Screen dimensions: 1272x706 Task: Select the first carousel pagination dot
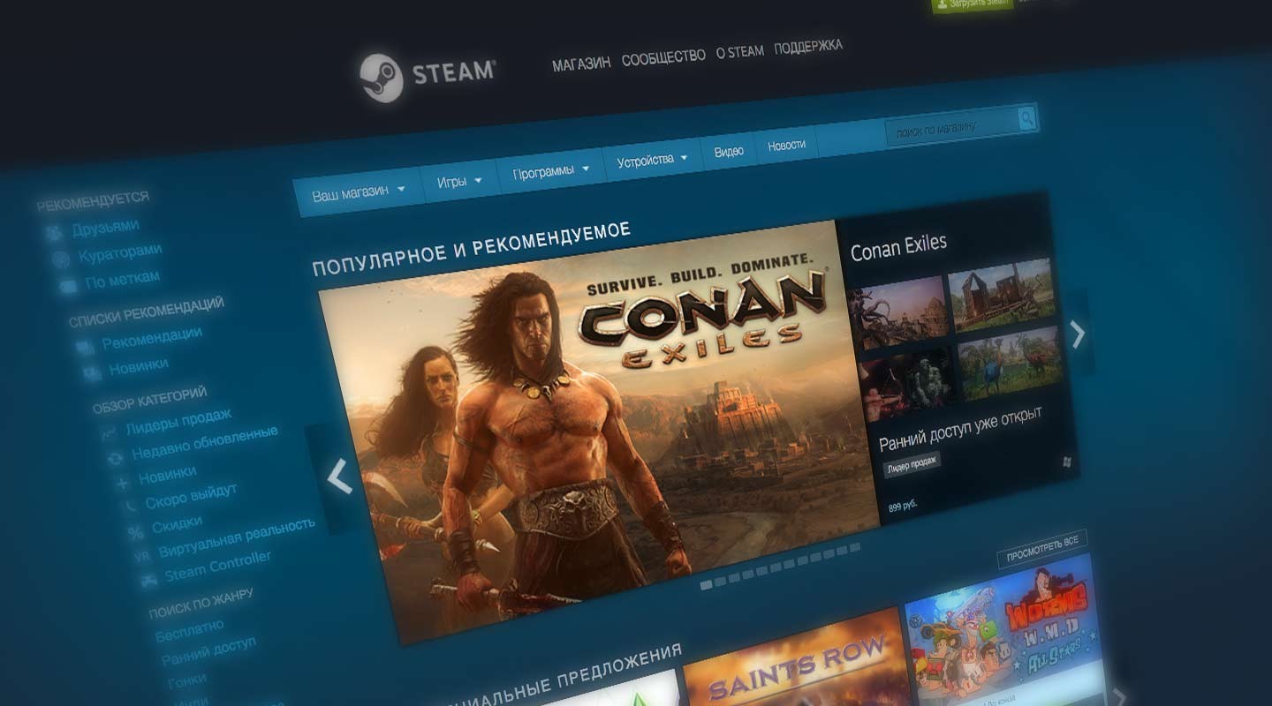tap(706, 585)
